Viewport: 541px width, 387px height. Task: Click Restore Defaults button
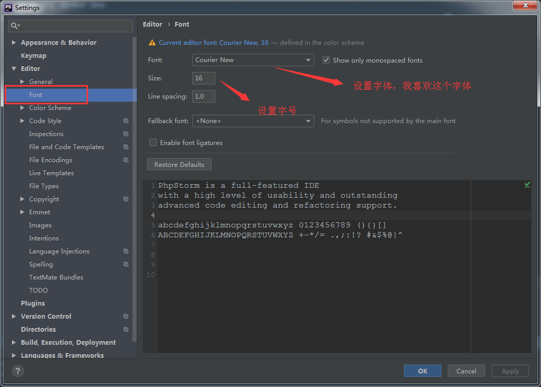[x=179, y=165]
